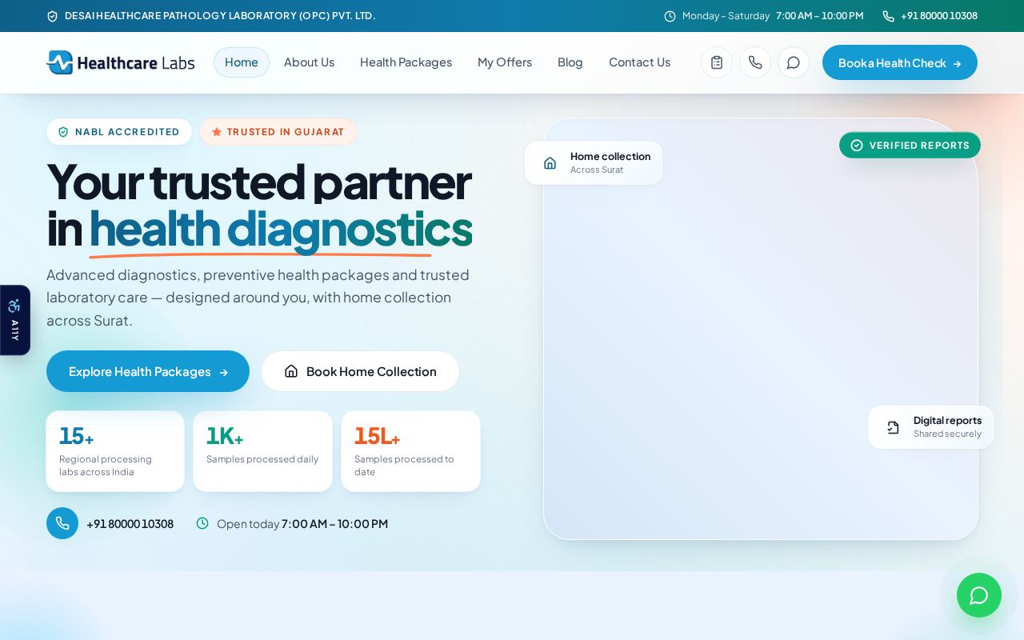The image size is (1024, 640).
Task: Click the 1K+ samples processed daily card
Action: click(262, 451)
